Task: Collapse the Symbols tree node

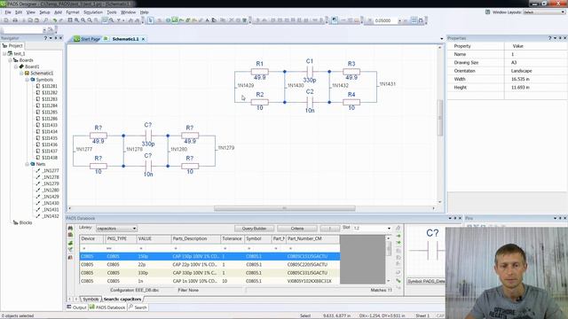Action: click(28, 80)
